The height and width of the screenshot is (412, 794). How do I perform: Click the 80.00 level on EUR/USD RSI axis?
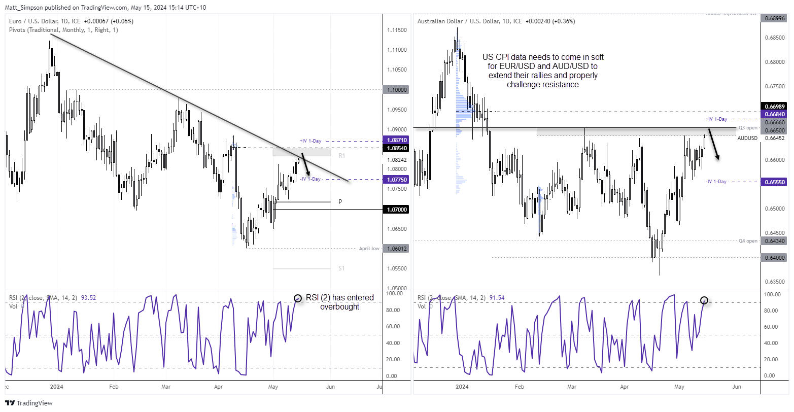click(x=394, y=310)
